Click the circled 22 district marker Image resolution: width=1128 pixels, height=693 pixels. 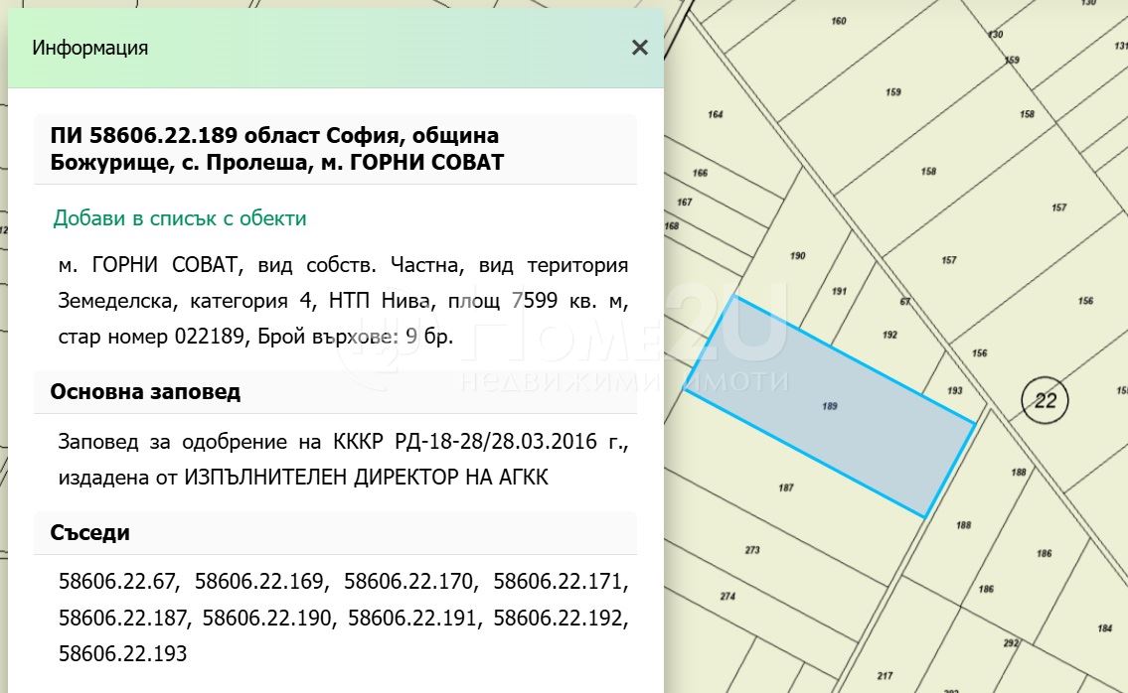(1044, 401)
